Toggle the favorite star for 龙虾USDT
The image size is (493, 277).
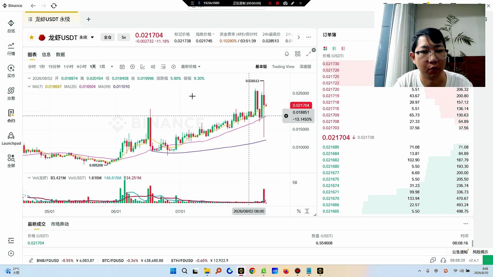click(32, 37)
